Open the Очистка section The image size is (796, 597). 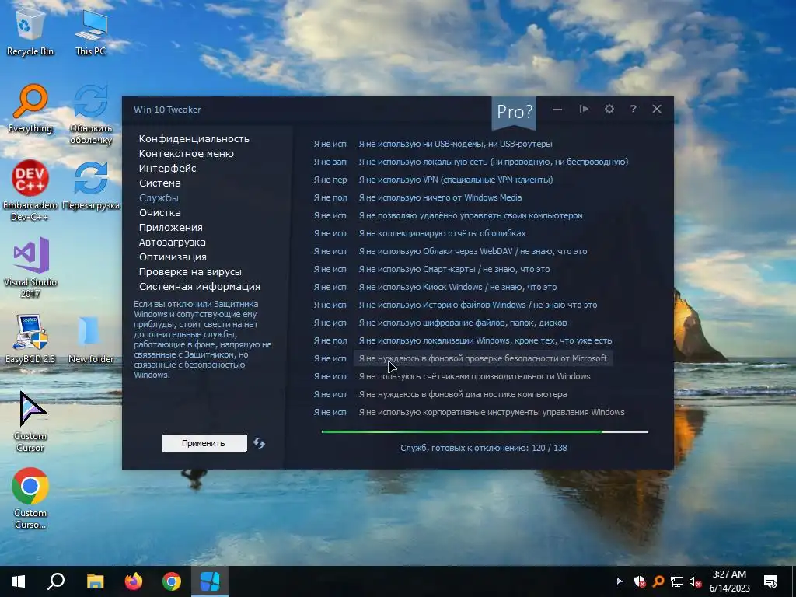tap(160, 212)
